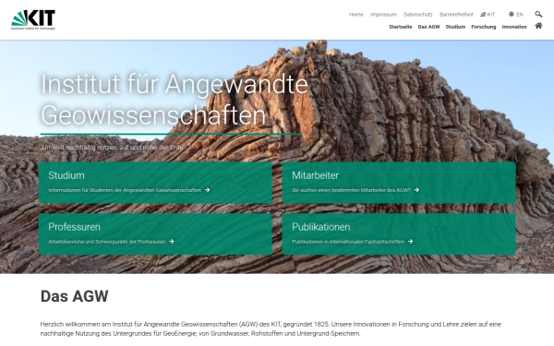Click the 'Das AGW' section heading

point(74,296)
